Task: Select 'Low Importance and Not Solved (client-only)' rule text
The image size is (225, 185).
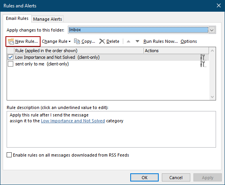Action: coord(57,57)
